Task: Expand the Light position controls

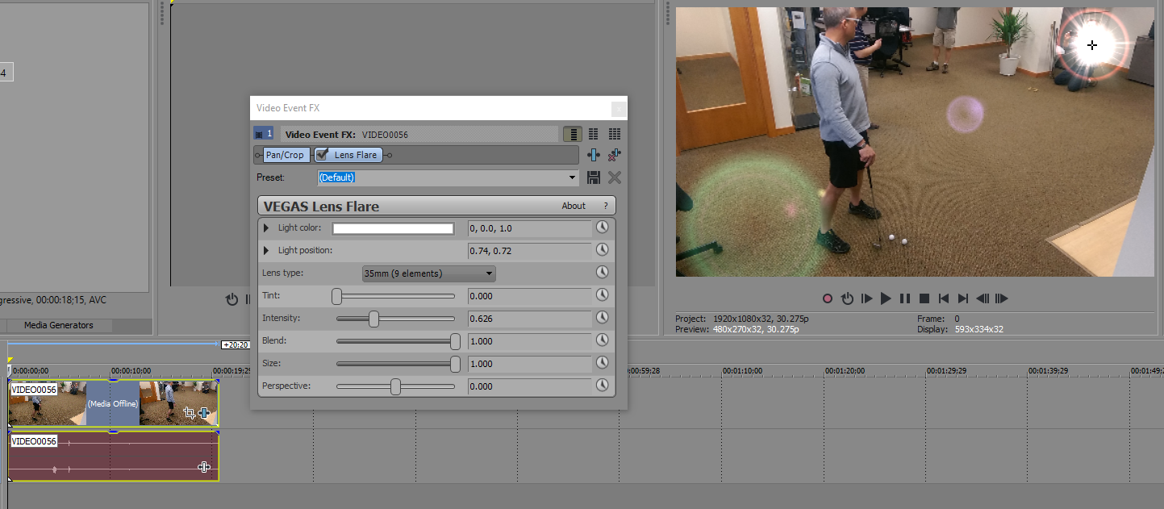Action: click(x=266, y=251)
